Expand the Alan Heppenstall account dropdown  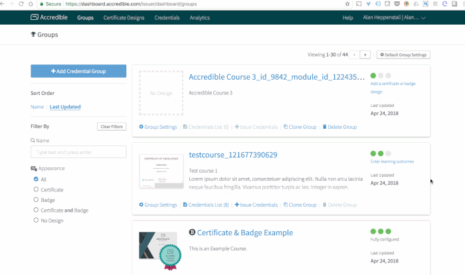[x=394, y=17]
